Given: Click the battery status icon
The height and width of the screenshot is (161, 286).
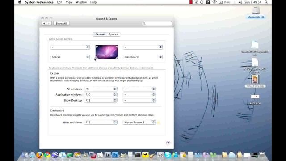Looking at the screenshot, I should click(x=221, y=2).
